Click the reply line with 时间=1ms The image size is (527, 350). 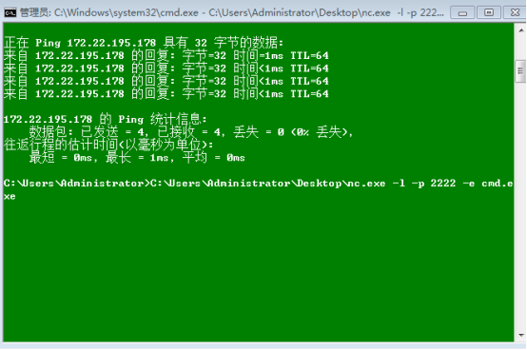[x=166, y=55]
